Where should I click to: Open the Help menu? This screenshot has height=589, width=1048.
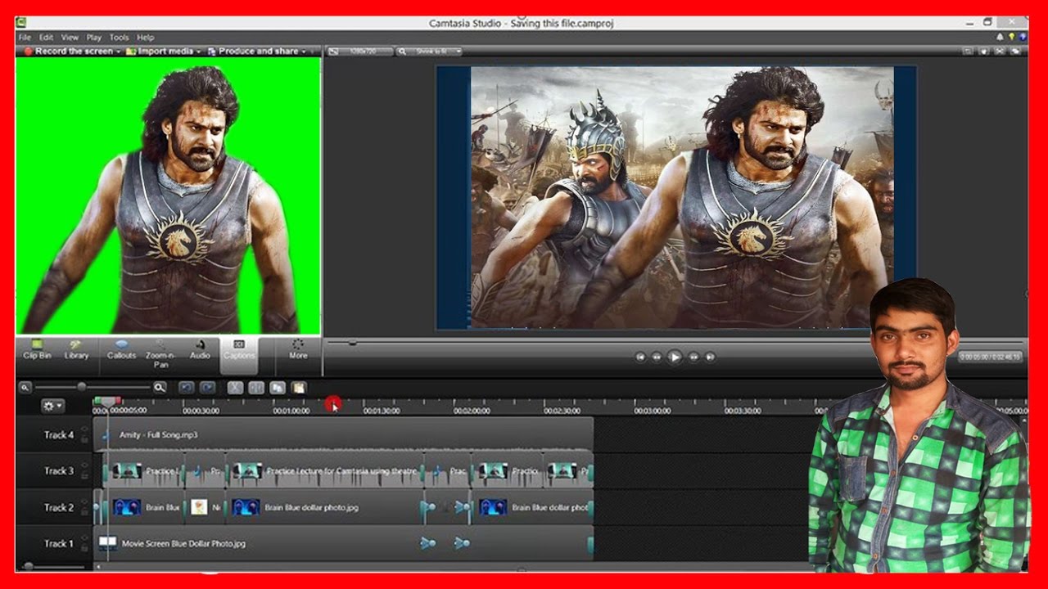146,38
